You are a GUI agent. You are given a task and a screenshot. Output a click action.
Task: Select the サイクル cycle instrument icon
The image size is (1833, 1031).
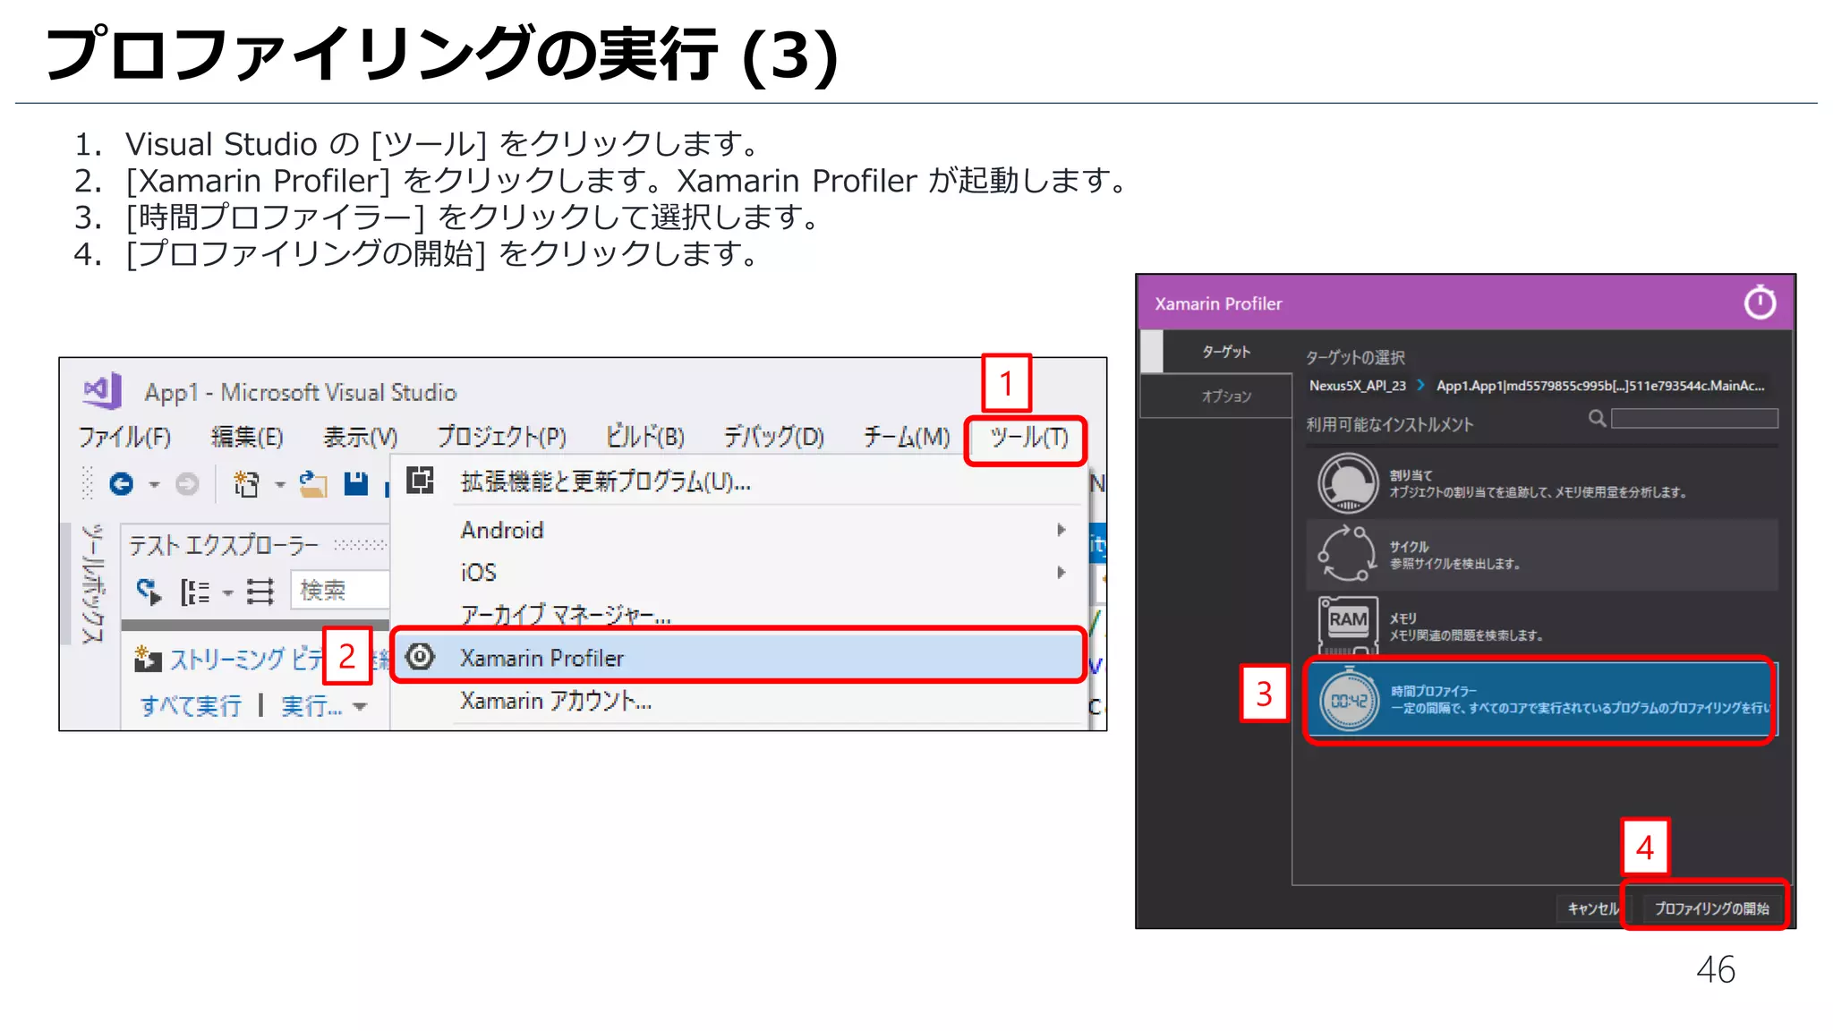(x=1347, y=554)
